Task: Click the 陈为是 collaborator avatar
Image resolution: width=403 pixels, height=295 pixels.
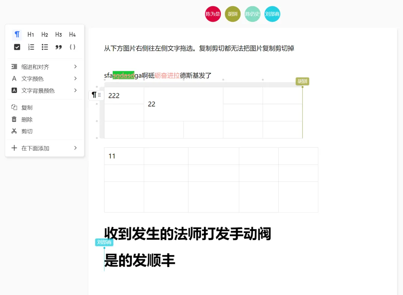Action: pyautogui.click(x=213, y=14)
